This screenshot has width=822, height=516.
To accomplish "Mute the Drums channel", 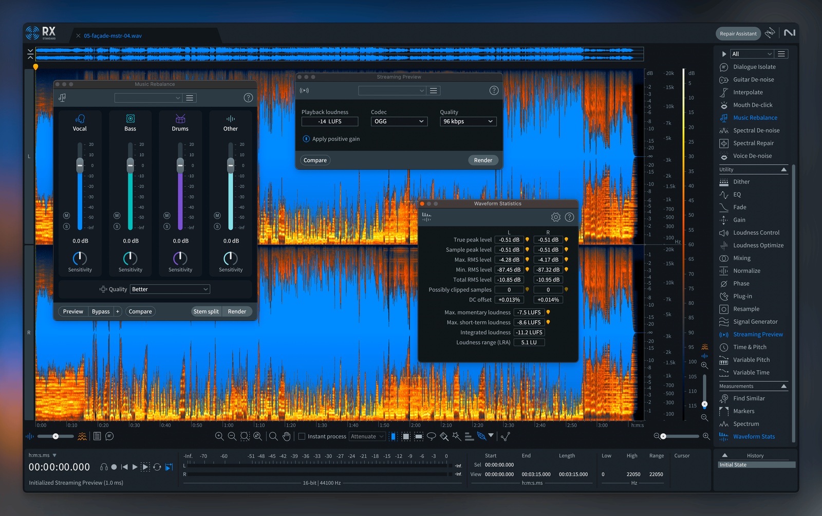I will pyautogui.click(x=166, y=215).
